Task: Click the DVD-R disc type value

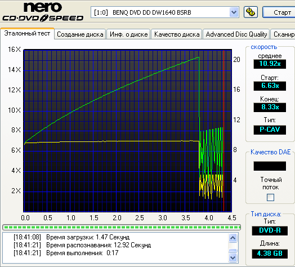Action: coord(270,230)
